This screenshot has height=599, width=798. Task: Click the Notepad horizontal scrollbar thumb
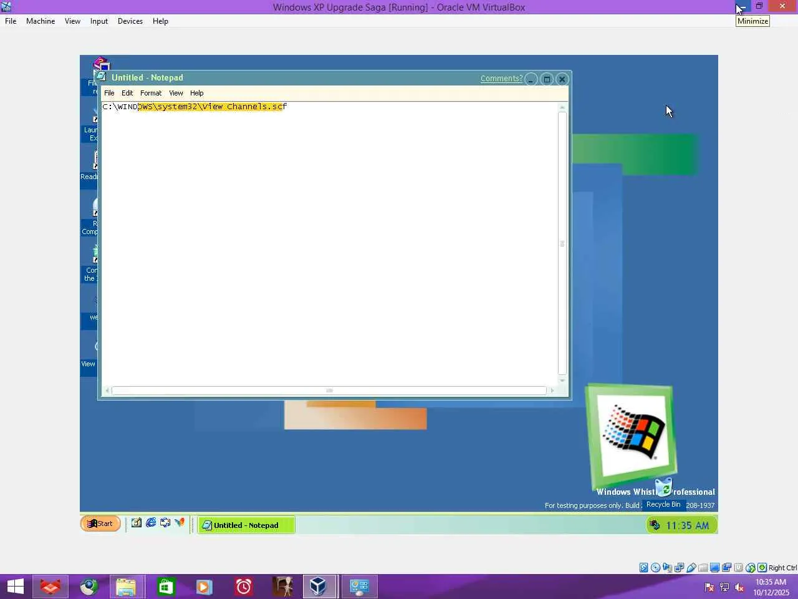(x=329, y=391)
